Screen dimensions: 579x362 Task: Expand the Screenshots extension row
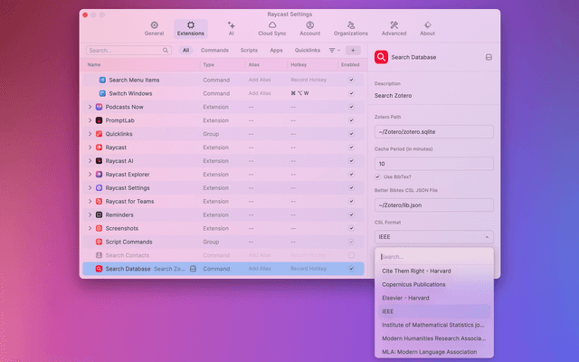pyautogui.click(x=90, y=228)
